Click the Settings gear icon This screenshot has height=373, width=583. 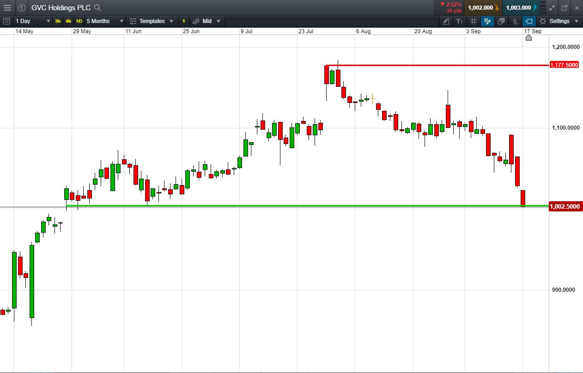[543, 21]
